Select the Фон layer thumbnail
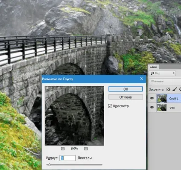The image size is (181, 170). pos(162,107)
